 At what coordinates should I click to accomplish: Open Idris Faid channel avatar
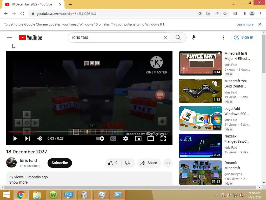pos(11,162)
